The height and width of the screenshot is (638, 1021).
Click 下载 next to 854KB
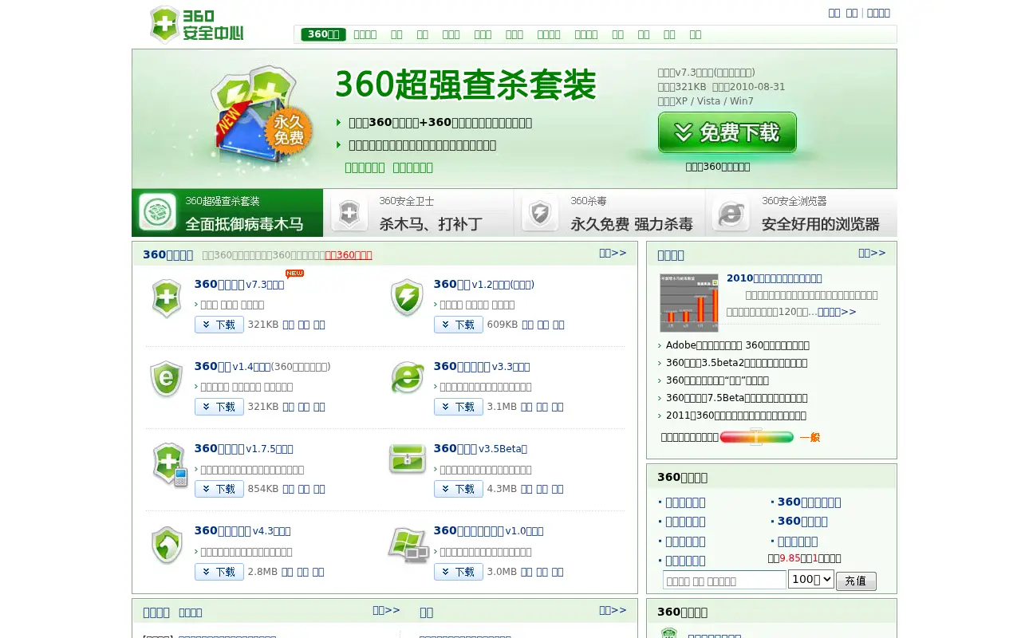click(219, 489)
